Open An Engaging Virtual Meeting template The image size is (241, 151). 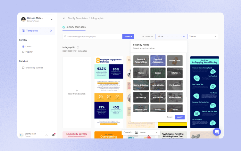[x=204, y=92]
